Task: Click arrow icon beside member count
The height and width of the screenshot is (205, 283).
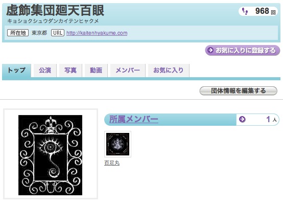Action: (242, 119)
